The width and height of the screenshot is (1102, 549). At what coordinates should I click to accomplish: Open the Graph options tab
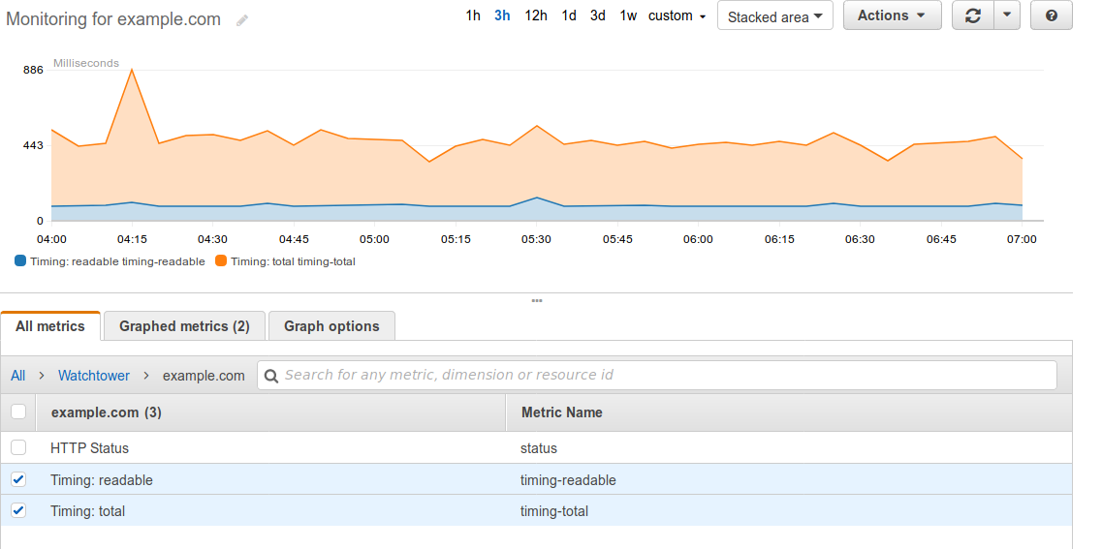point(331,325)
